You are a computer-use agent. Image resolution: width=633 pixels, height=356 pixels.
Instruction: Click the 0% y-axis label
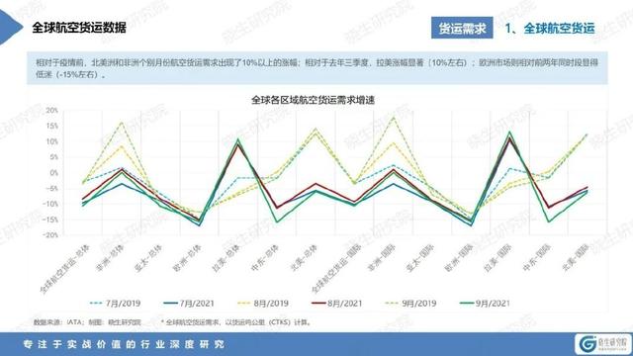click(x=53, y=173)
